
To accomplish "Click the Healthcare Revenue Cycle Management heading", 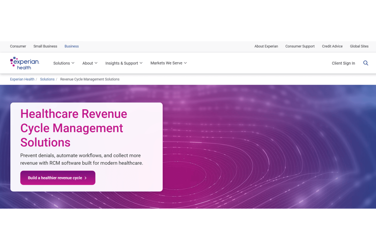I will (74, 128).
